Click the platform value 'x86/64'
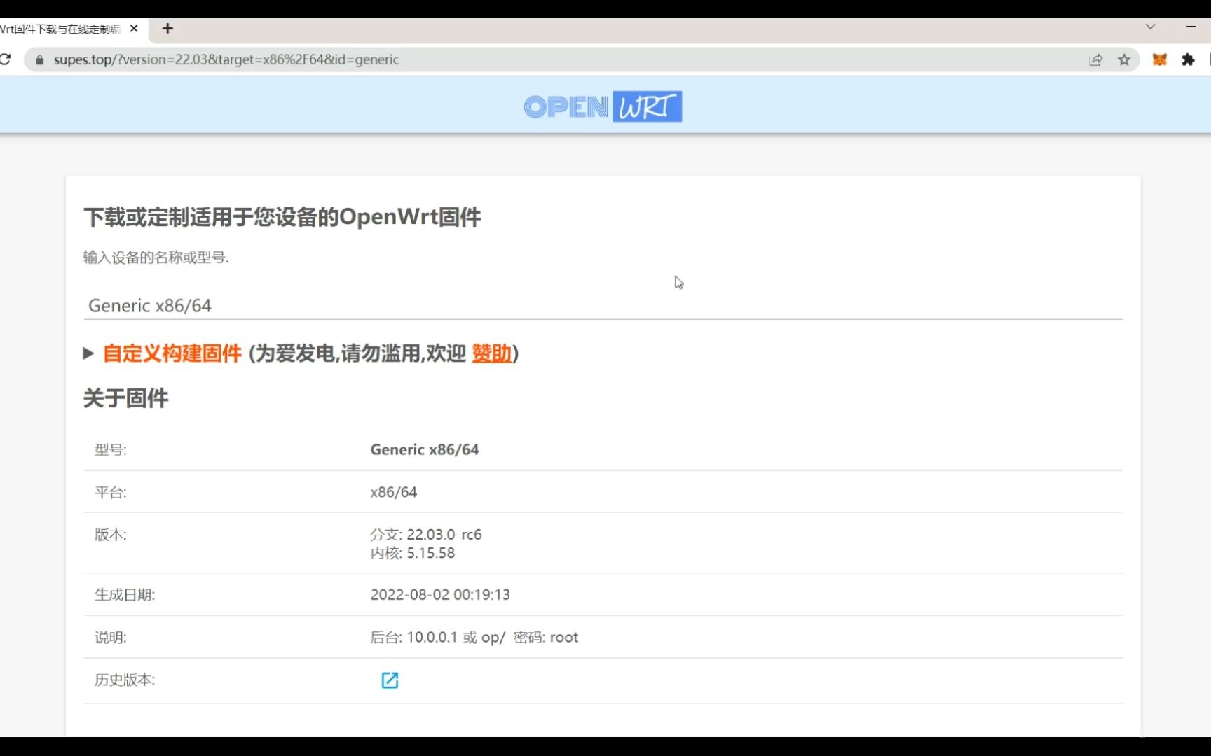 [394, 492]
